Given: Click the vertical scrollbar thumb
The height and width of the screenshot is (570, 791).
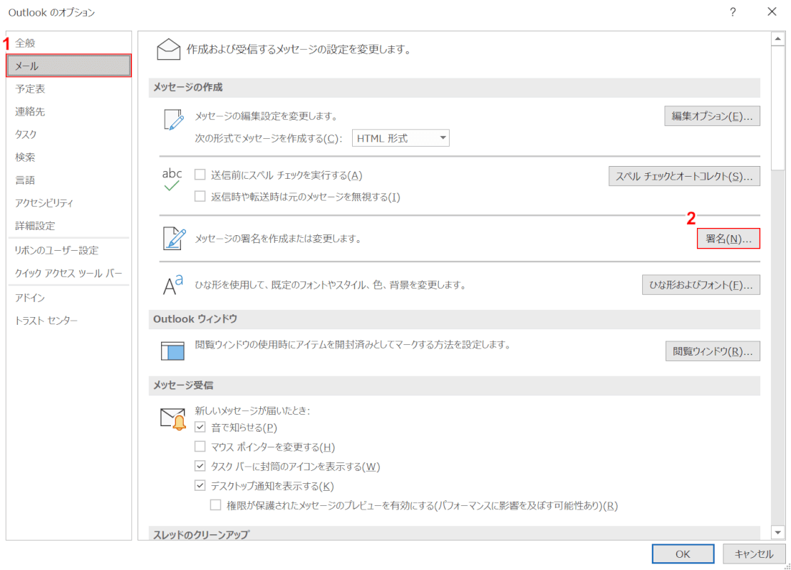Looking at the screenshot, I should point(778,108).
